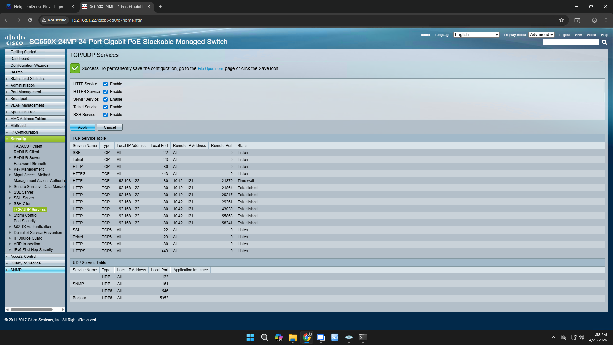Open File Explorer from the taskbar
The height and width of the screenshot is (345, 613).
[292, 337]
